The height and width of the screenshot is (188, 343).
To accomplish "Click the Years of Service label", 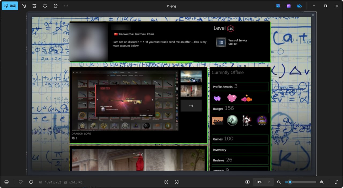I will pyautogui.click(x=238, y=40).
